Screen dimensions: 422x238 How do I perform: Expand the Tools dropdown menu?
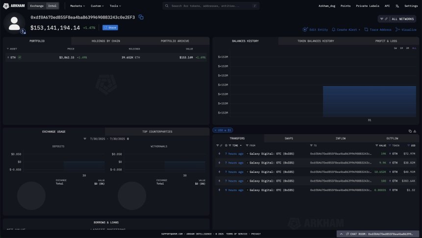115,6
